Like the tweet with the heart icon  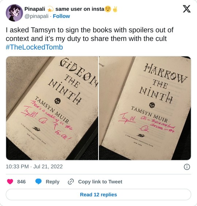[x=10, y=182]
